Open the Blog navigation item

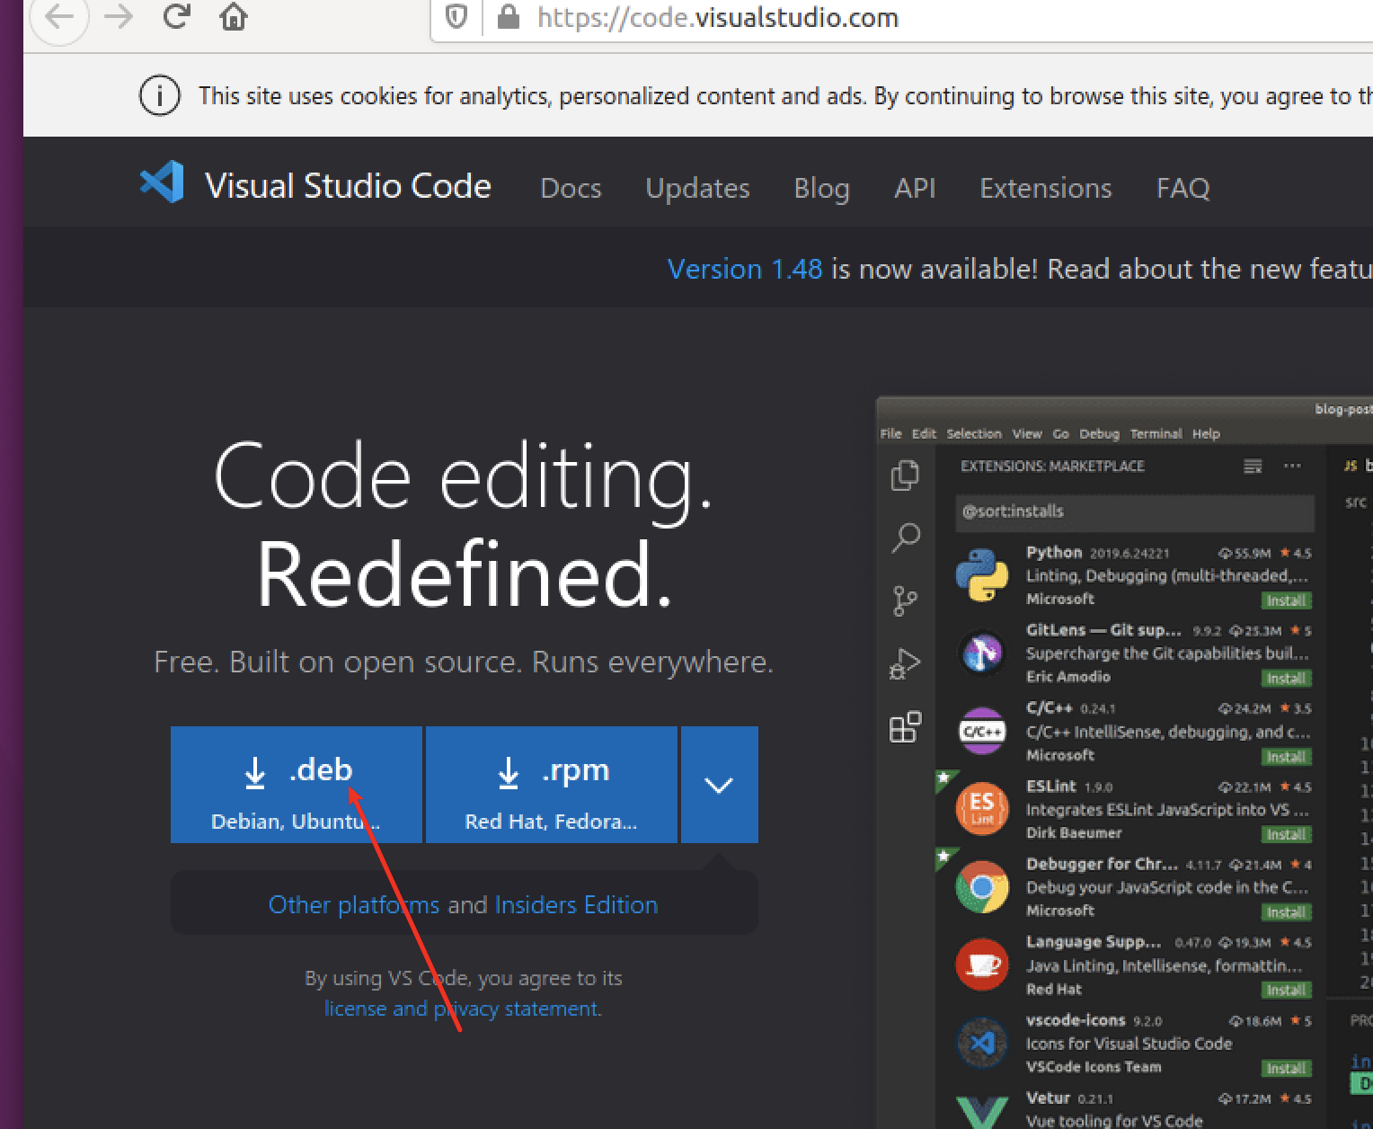pyautogui.click(x=821, y=188)
